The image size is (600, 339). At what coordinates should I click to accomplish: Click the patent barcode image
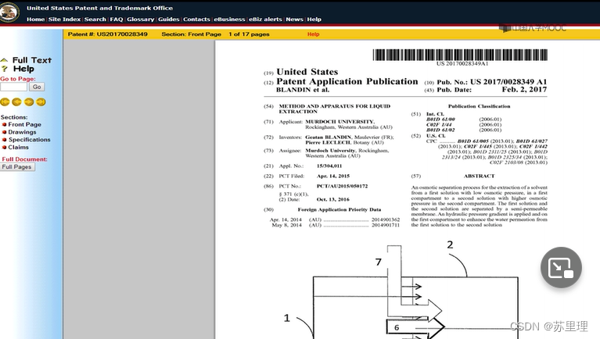(x=460, y=55)
